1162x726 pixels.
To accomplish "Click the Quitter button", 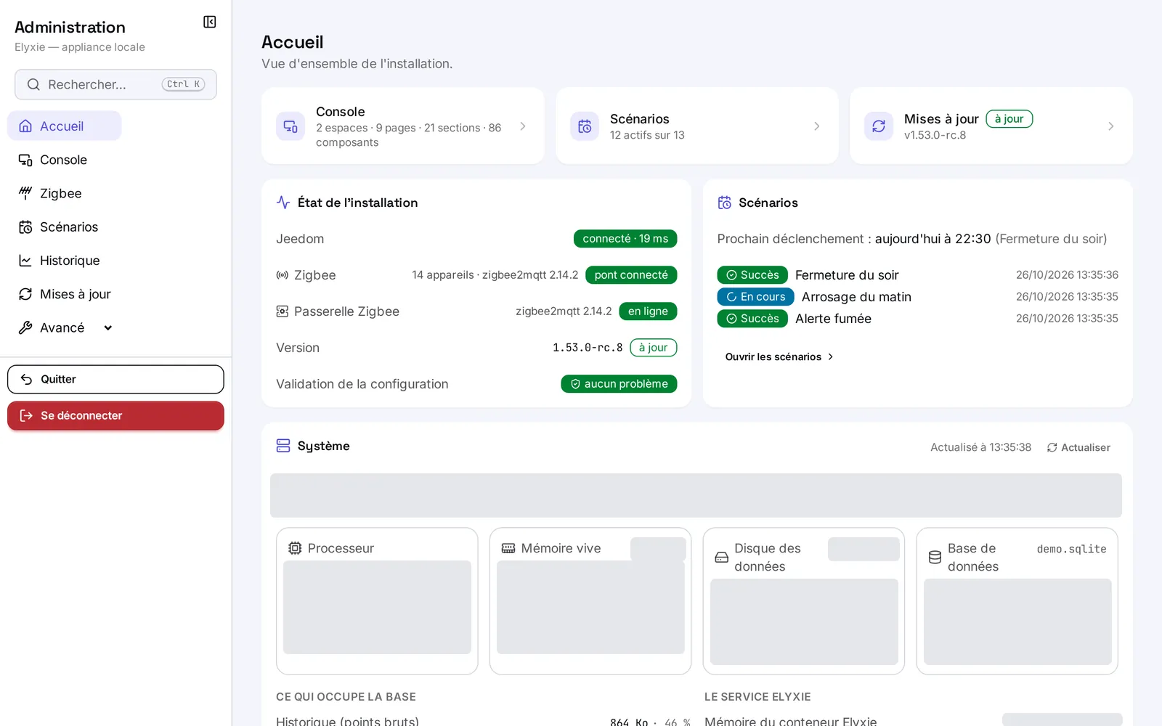I will (x=115, y=380).
